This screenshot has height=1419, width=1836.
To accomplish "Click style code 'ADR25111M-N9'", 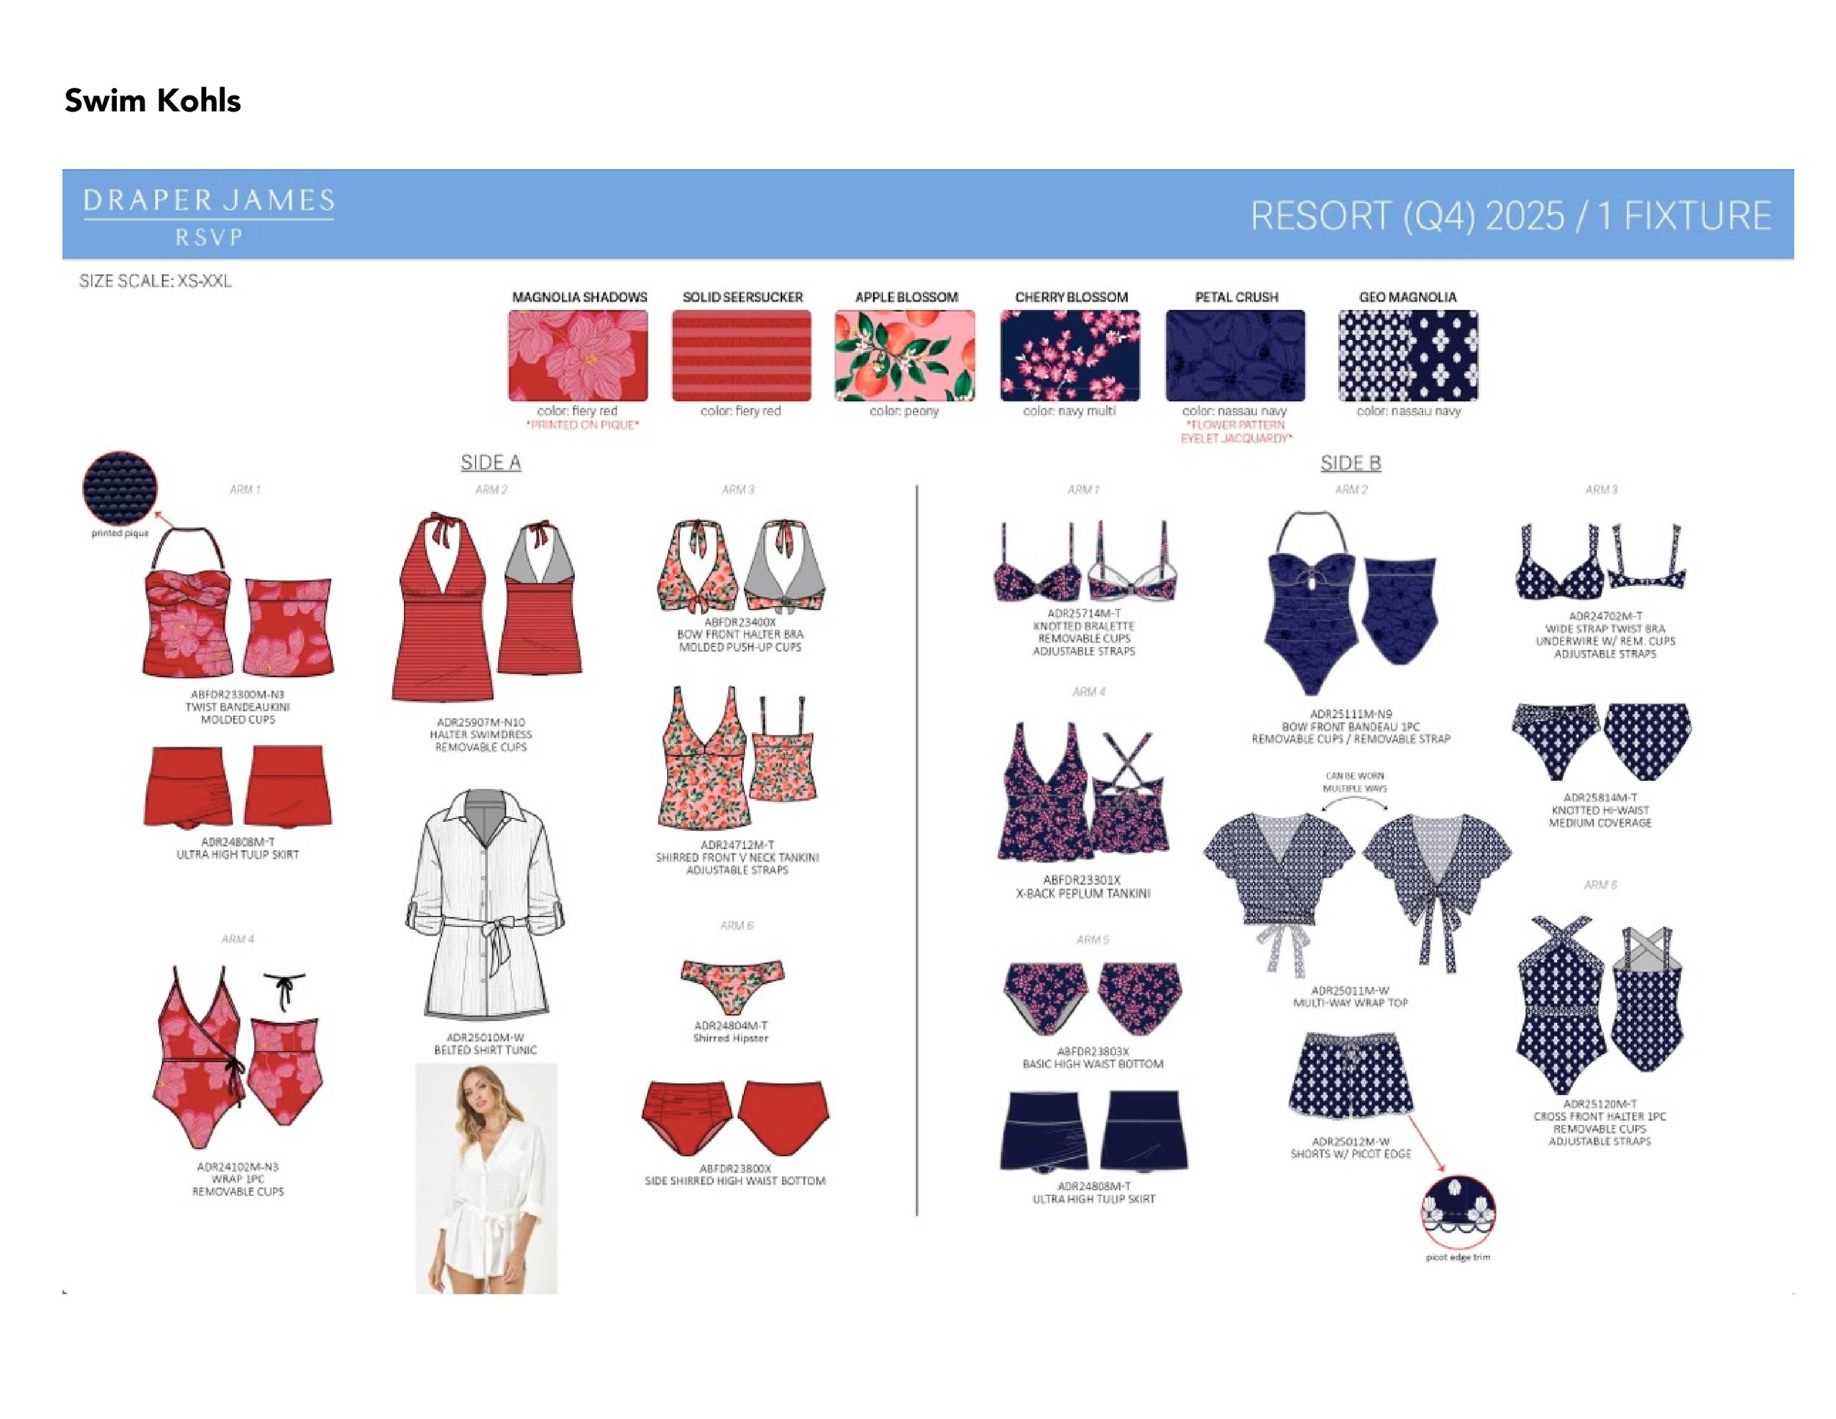I will point(1351,714).
